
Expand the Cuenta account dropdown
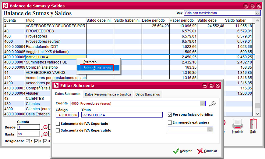click(203, 103)
